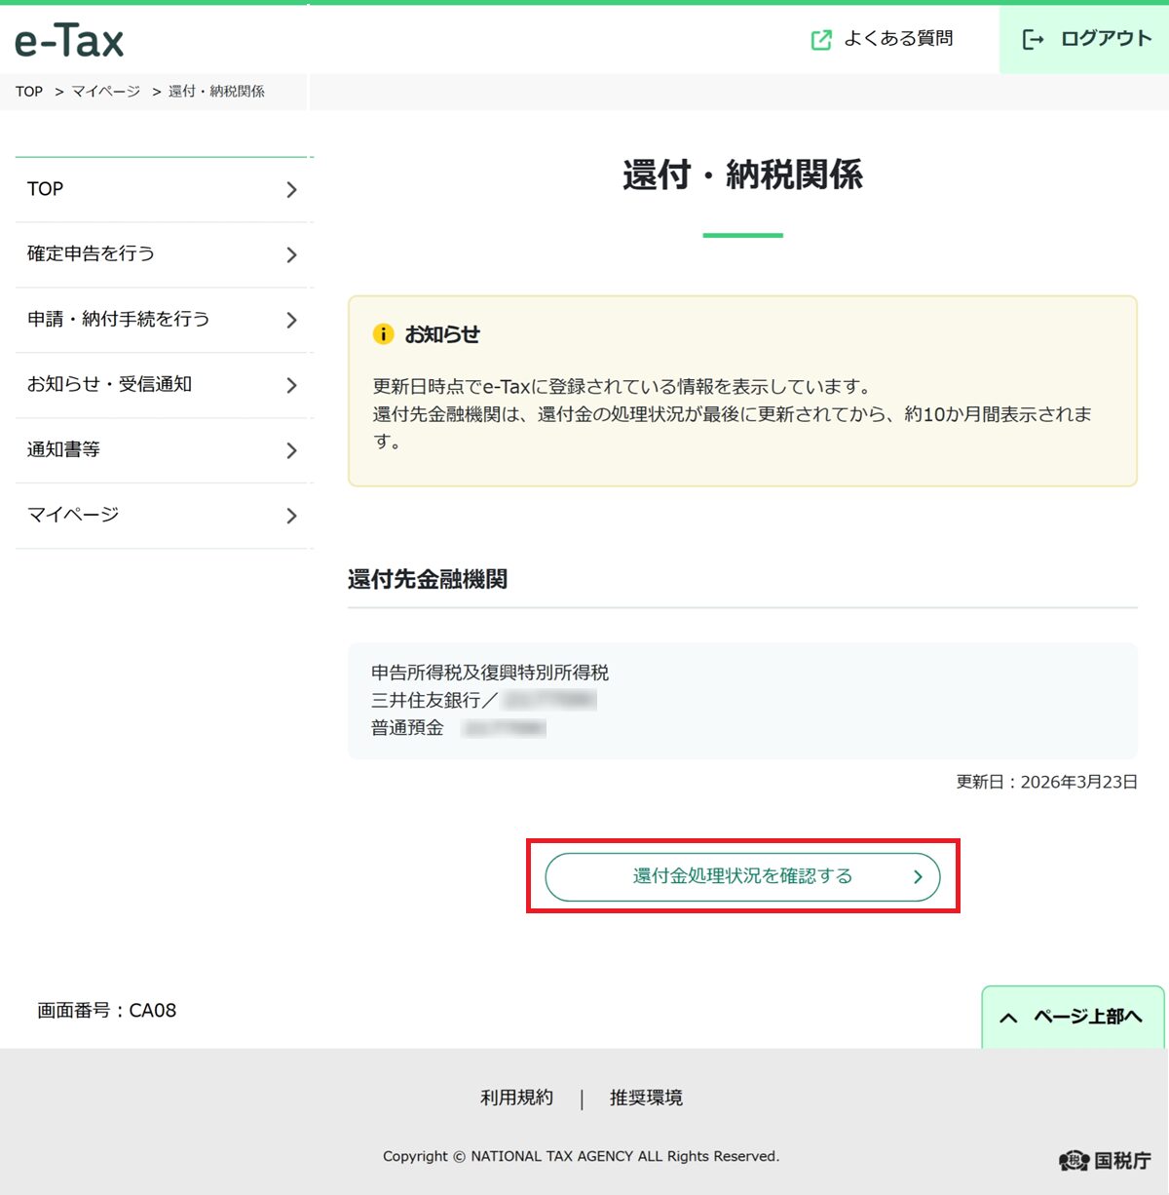Click the arrow inside 還付金処理状況を確認する button
This screenshot has width=1169, height=1195.
[916, 876]
